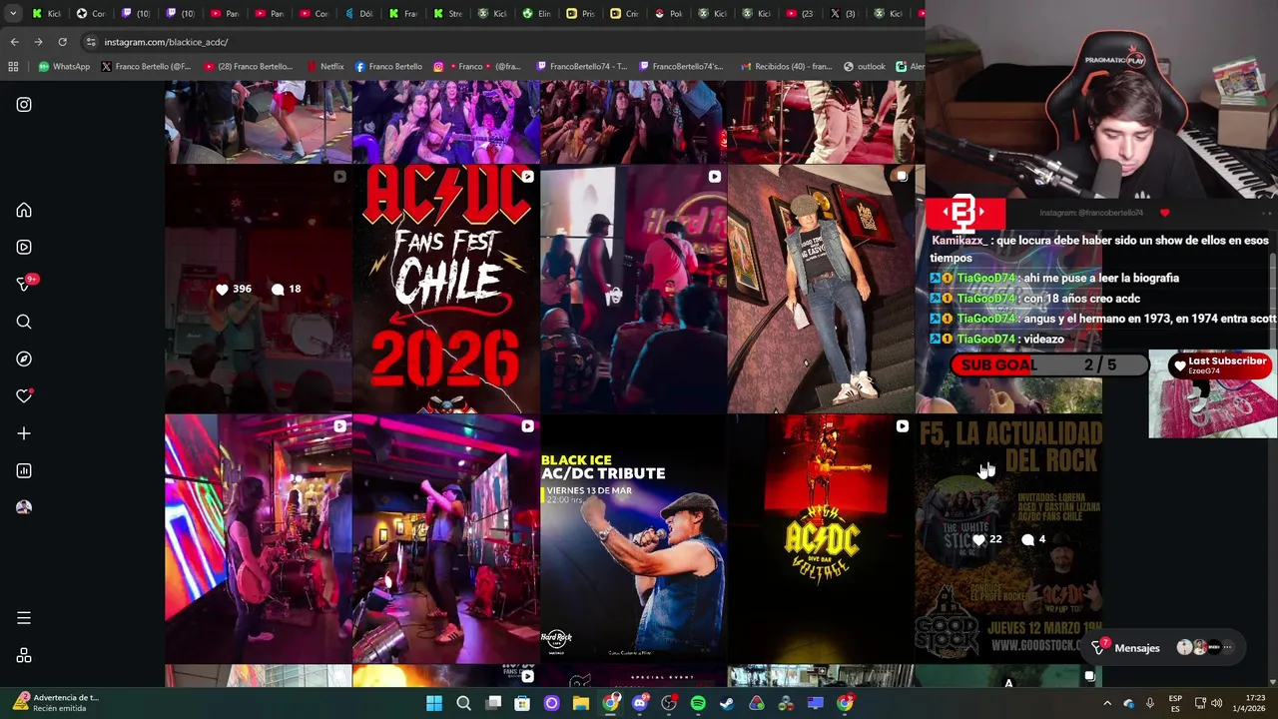Open Windows Start menu
The image size is (1278, 719).
434,703
